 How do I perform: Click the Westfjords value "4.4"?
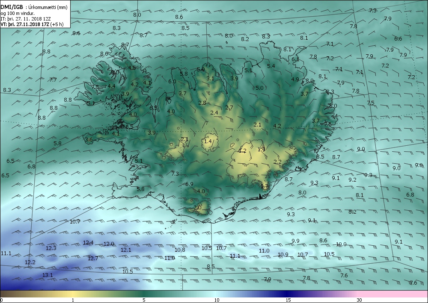pos(111,86)
